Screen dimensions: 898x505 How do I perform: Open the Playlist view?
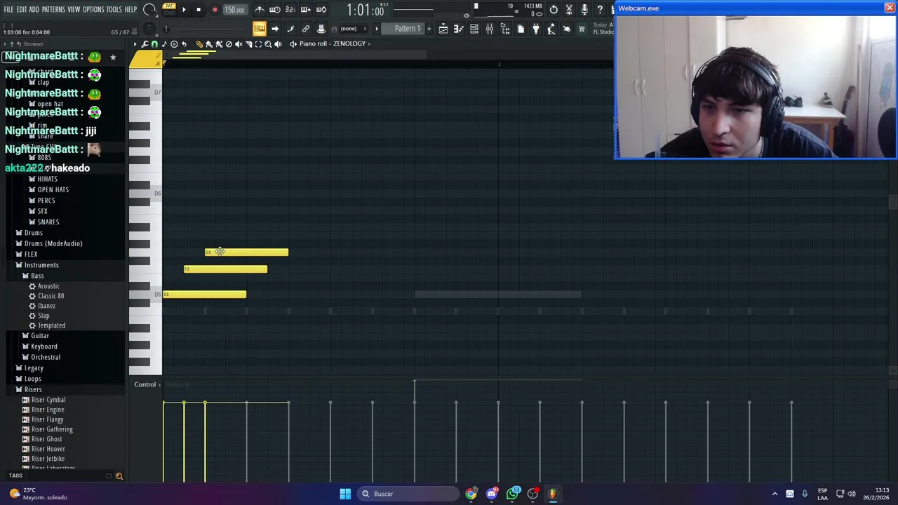point(443,29)
